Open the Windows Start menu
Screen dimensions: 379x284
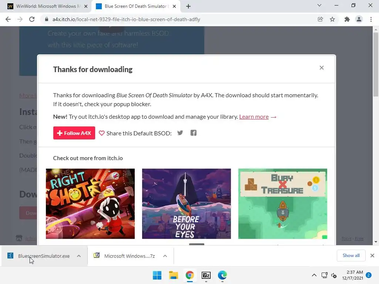tap(157, 275)
